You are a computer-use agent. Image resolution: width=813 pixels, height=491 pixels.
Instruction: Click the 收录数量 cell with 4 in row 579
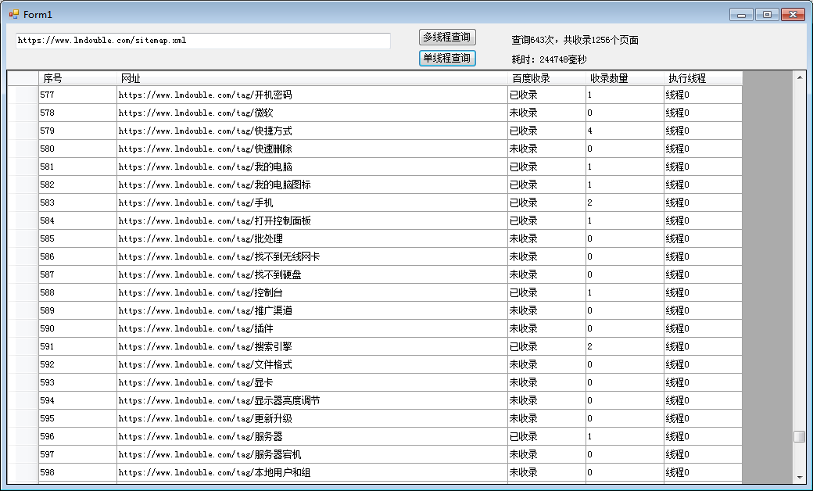(x=625, y=131)
